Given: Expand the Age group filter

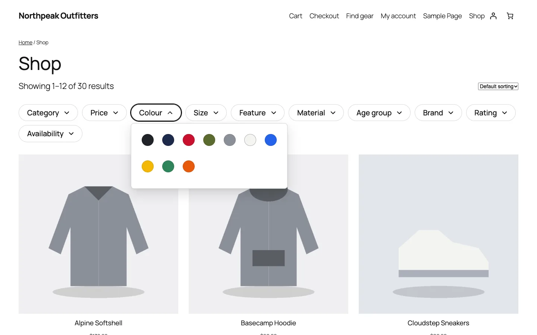Looking at the screenshot, I should coord(379,113).
